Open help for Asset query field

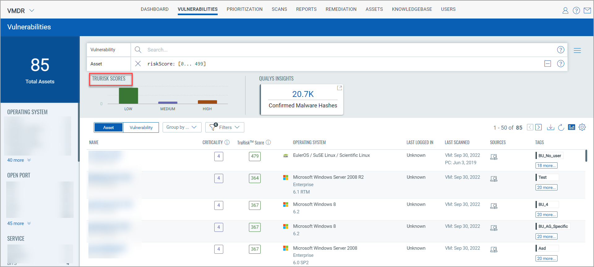coord(561,64)
